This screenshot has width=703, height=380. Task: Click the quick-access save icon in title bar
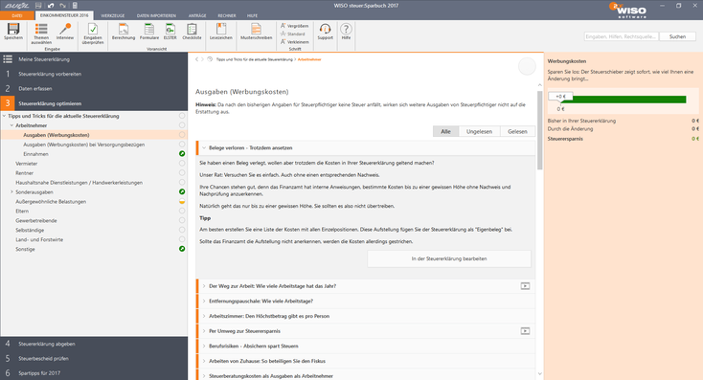[38, 6]
